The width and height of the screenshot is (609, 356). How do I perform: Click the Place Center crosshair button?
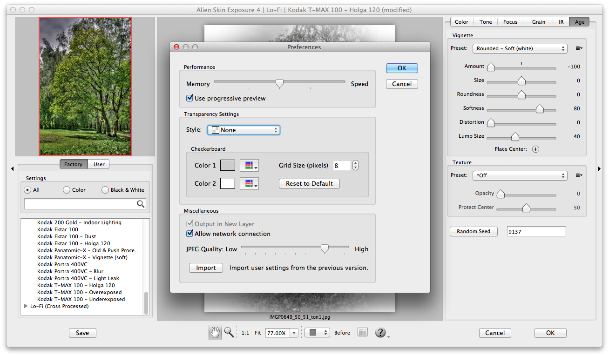point(535,149)
